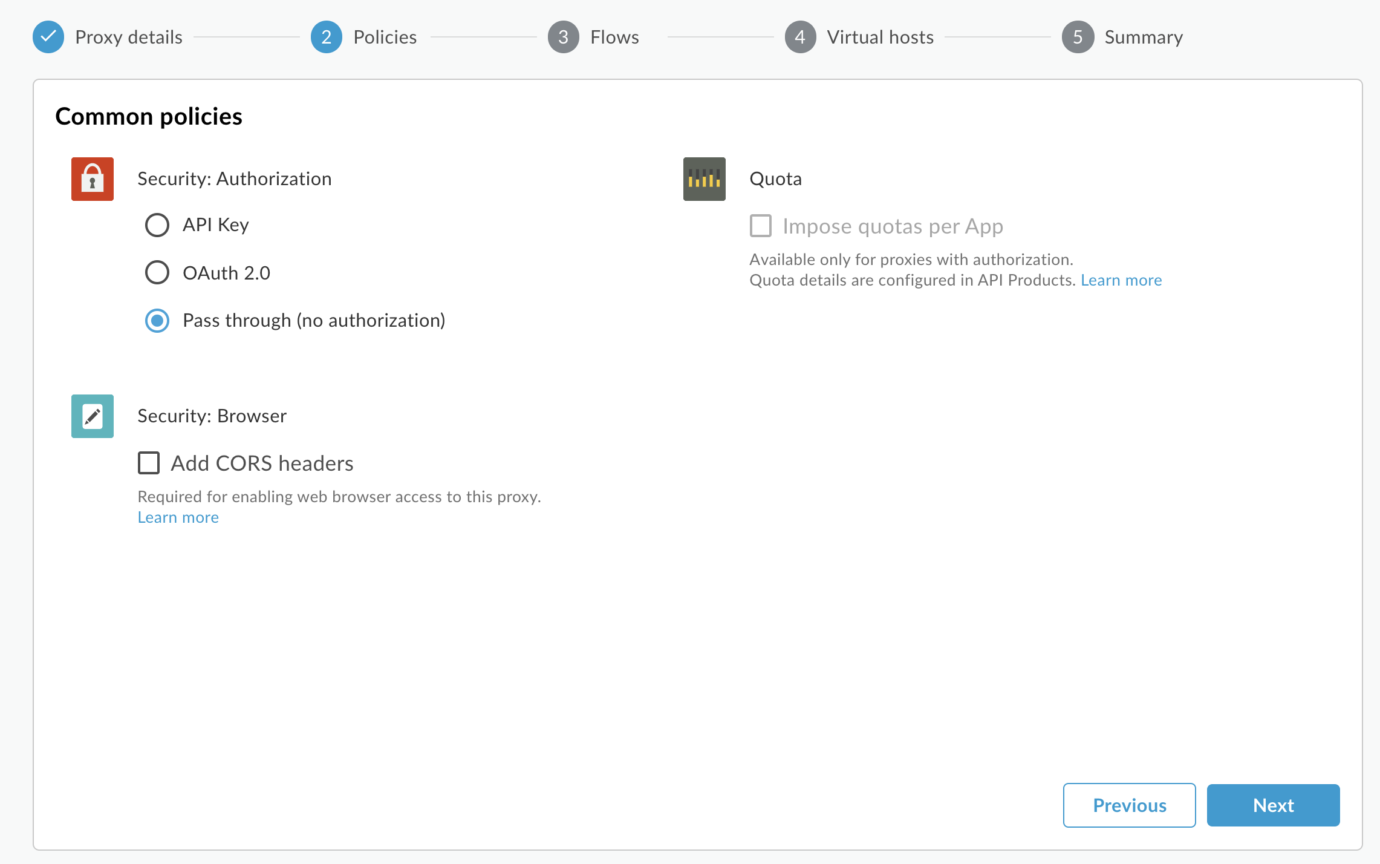The width and height of the screenshot is (1380, 864).
Task: Select OAuth 2.0 authorization option
Action: coord(156,272)
